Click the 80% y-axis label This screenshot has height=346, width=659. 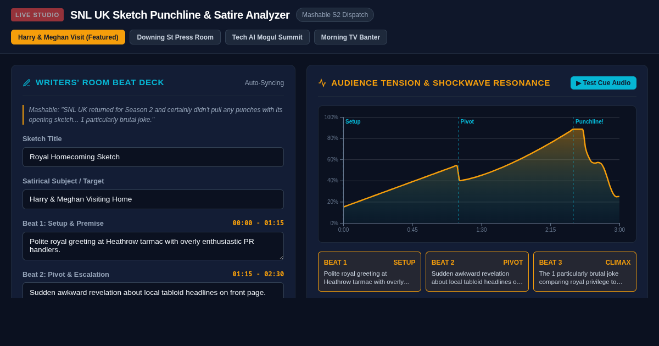333,138
